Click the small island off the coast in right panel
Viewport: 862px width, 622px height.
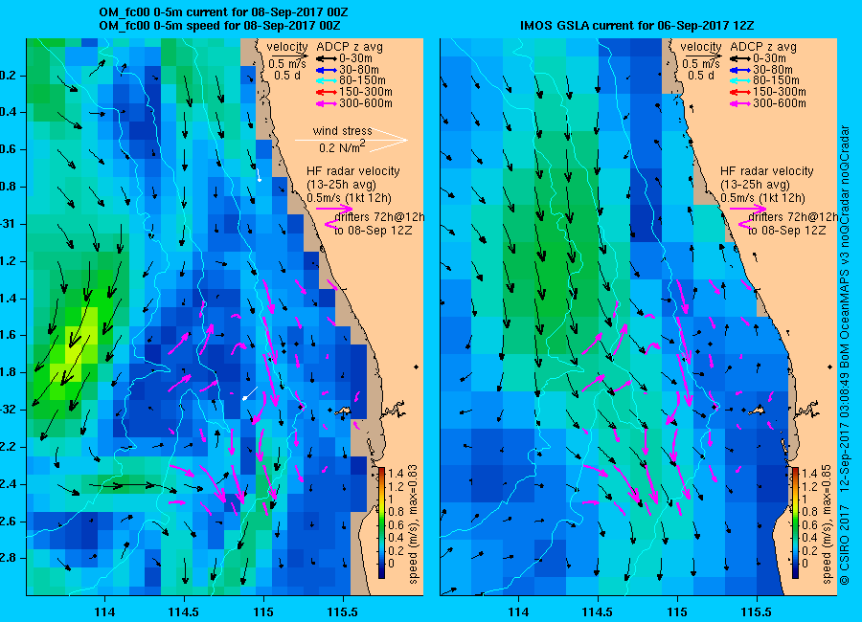click(758, 411)
